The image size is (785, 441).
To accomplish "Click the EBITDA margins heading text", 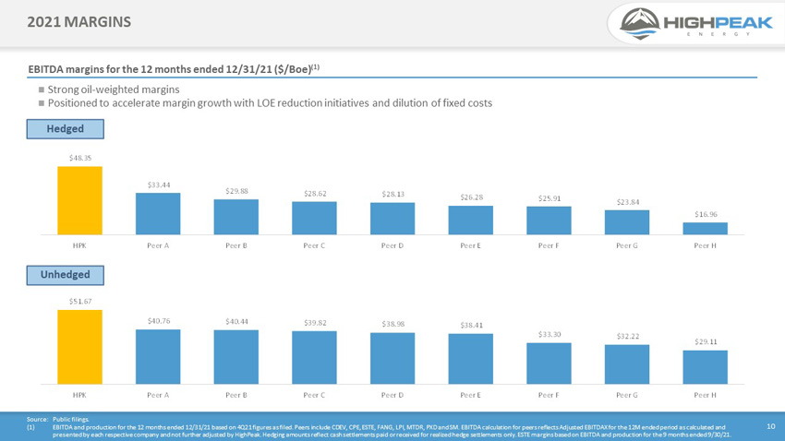I will coord(174,69).
